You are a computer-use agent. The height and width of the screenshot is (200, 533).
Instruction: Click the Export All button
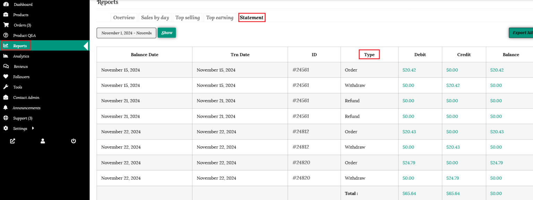(522, 33)
